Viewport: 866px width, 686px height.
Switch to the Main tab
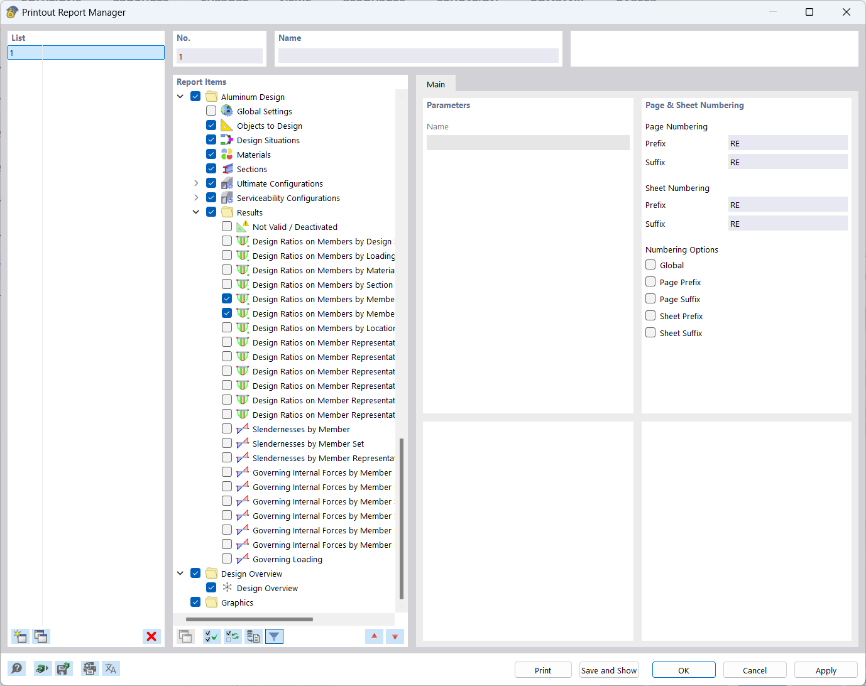tap(436, 84)
